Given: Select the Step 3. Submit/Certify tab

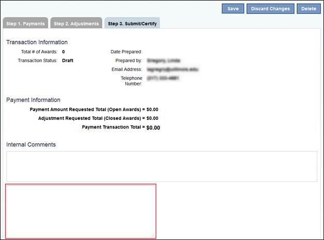Looking at the screenshot, I should pos(132,23).
